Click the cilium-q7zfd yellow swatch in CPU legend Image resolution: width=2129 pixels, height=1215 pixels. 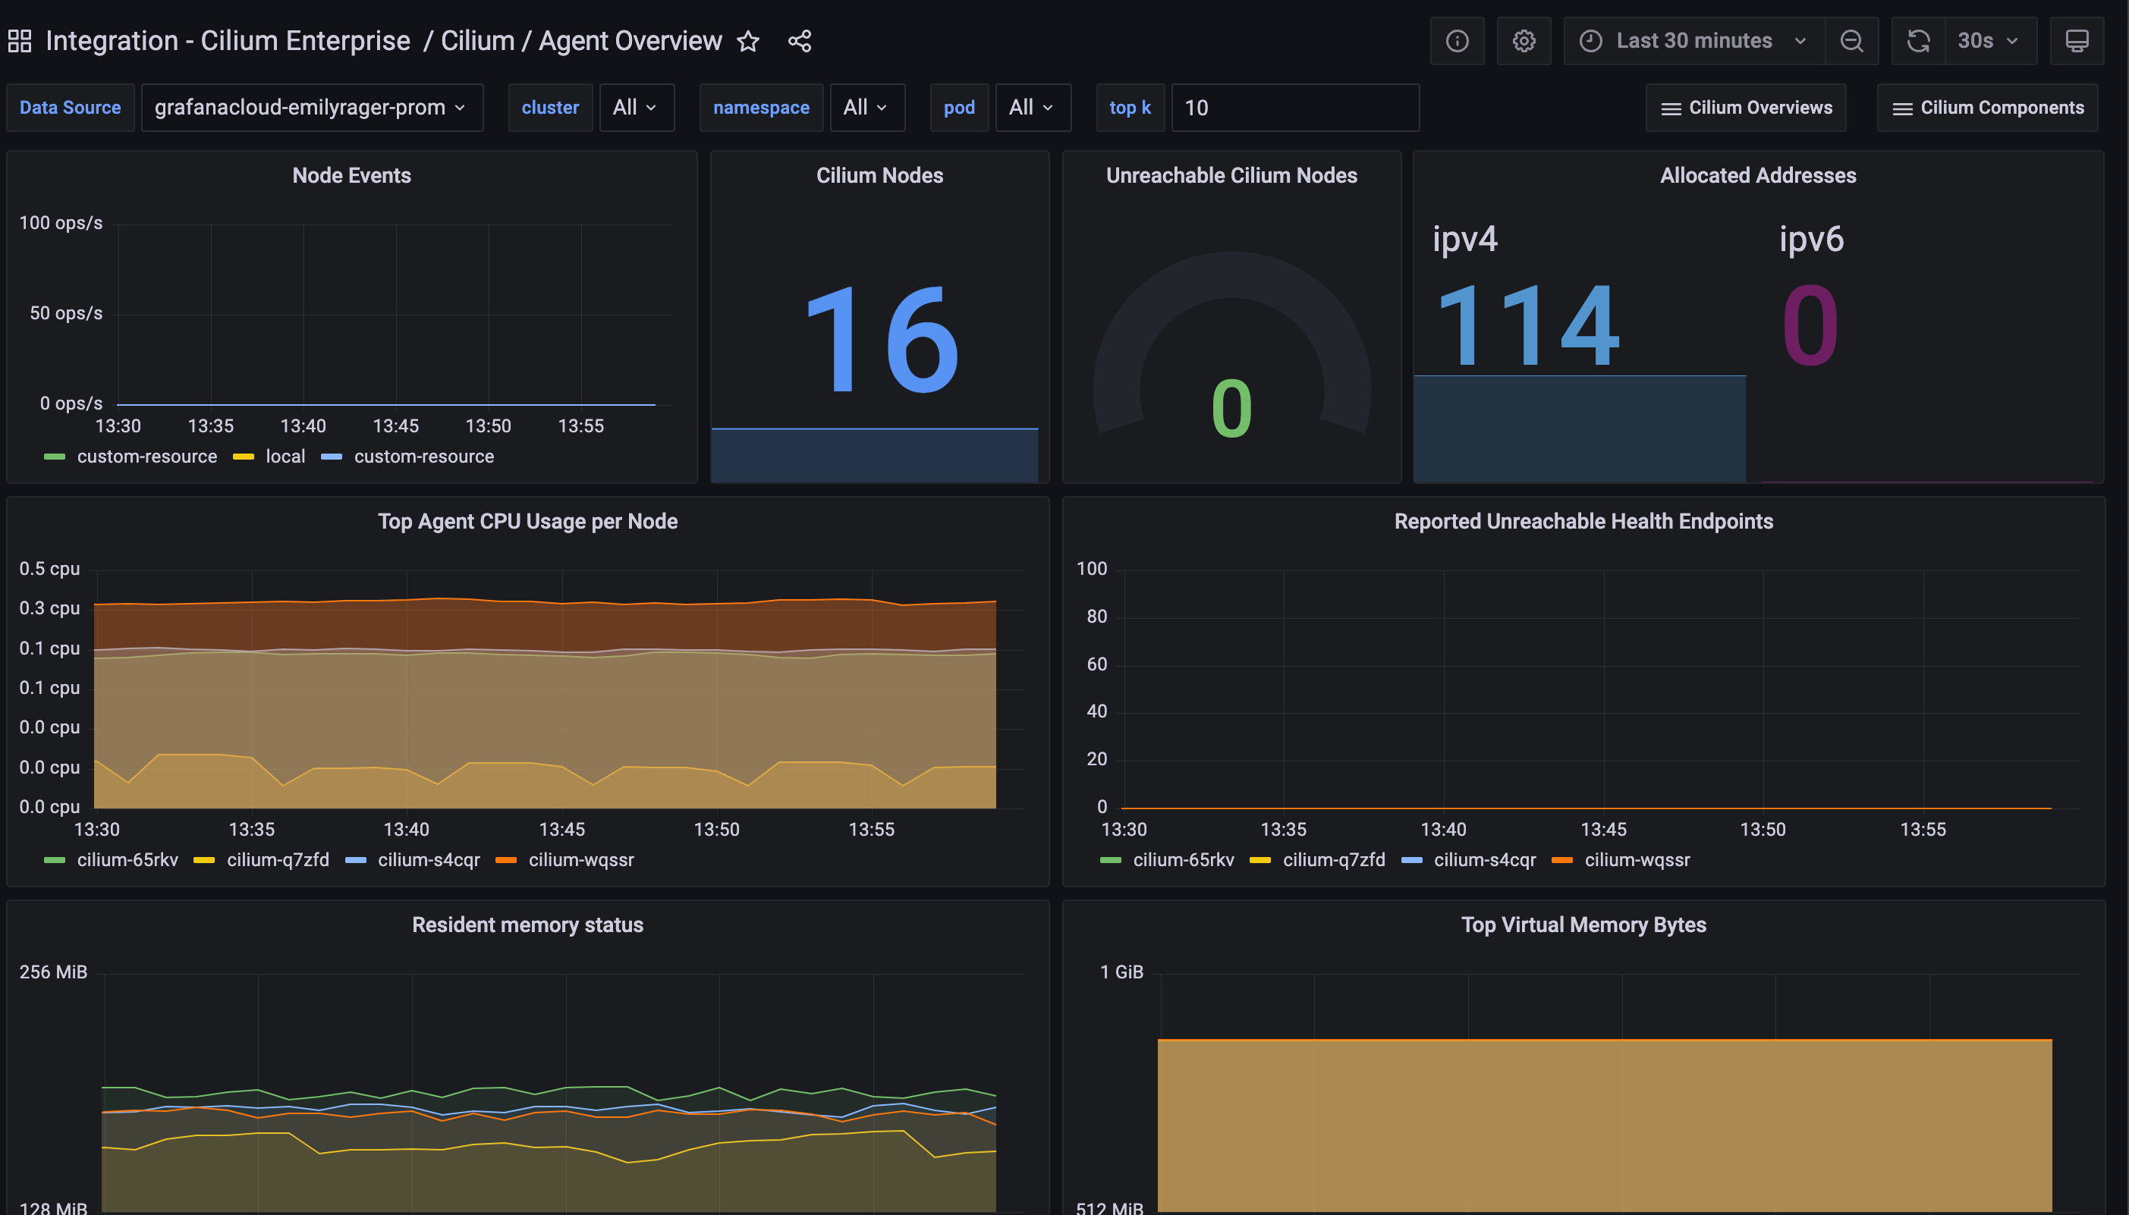(x=204, y=860)
